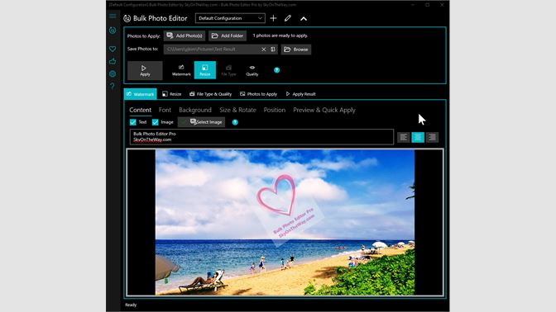Viewport: 556px width, 312px height.
Task: Select the Position sub-tab
Action: (275, 110)
